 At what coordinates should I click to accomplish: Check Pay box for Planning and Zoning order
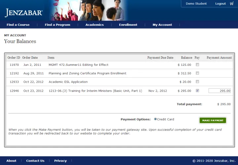tap(197, 73)
